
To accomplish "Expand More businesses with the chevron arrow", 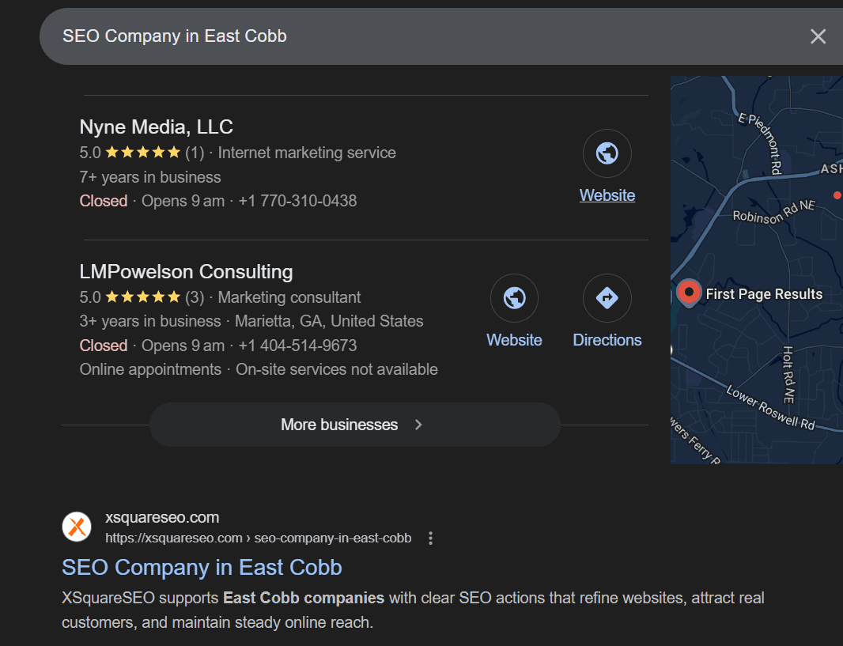I will pyautogui.click(x=419, y=425).
